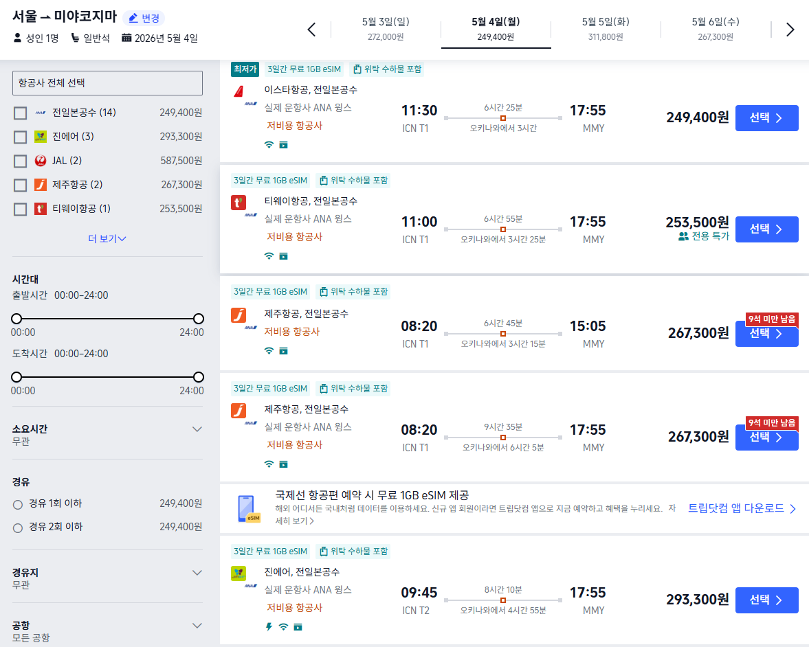Click 선택 for Jeju Air 15:05 arrival flight

pos(766,334)
